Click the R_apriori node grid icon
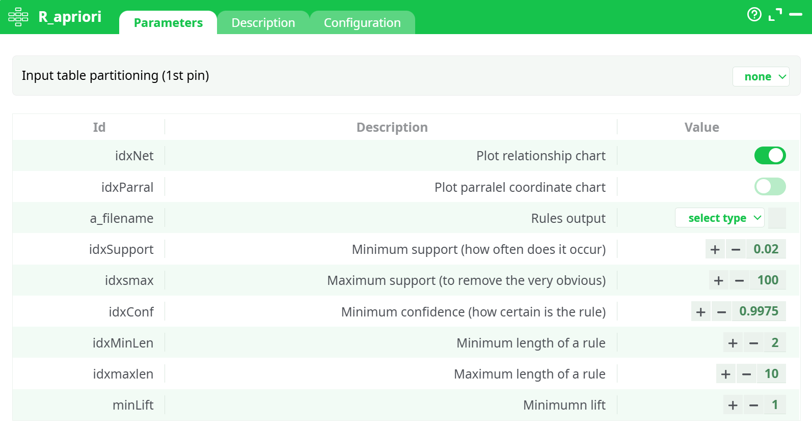Image resolution: width=812 pixels, height=434 pixels. (18, 17)
